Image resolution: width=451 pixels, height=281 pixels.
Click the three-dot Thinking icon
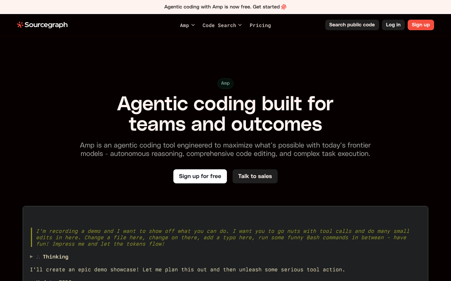(38, 257)
